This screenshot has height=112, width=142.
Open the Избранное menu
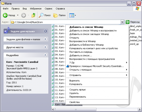click(36, 9)
